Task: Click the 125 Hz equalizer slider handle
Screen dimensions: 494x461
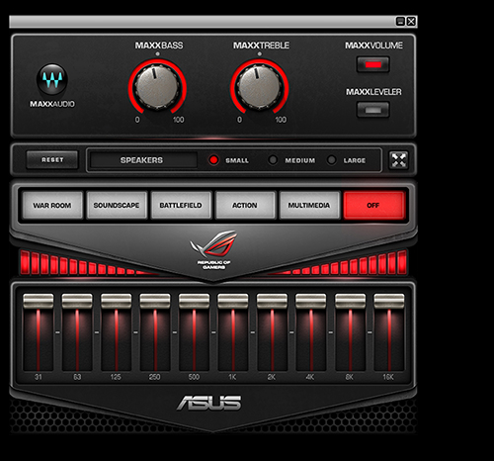Action: pos(116,301)
